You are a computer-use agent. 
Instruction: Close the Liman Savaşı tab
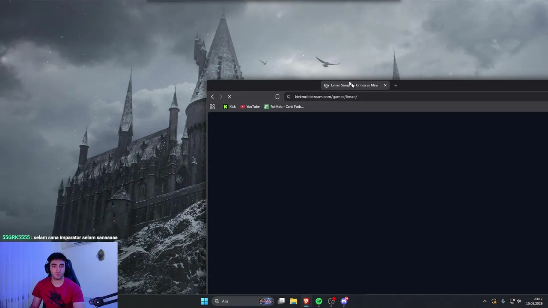click(x=385, y=85)
